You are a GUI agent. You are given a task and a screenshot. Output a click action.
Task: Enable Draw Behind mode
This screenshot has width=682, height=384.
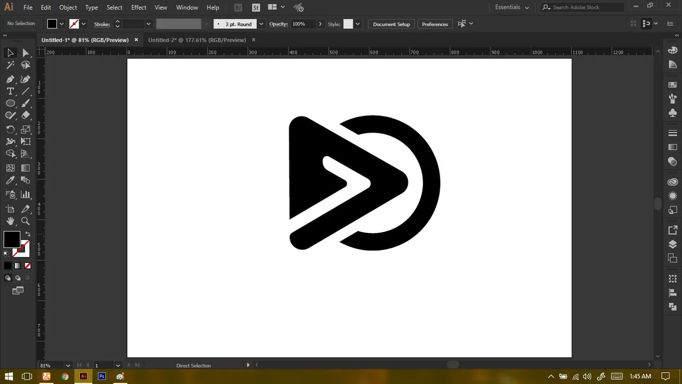[x=18, y=278]
